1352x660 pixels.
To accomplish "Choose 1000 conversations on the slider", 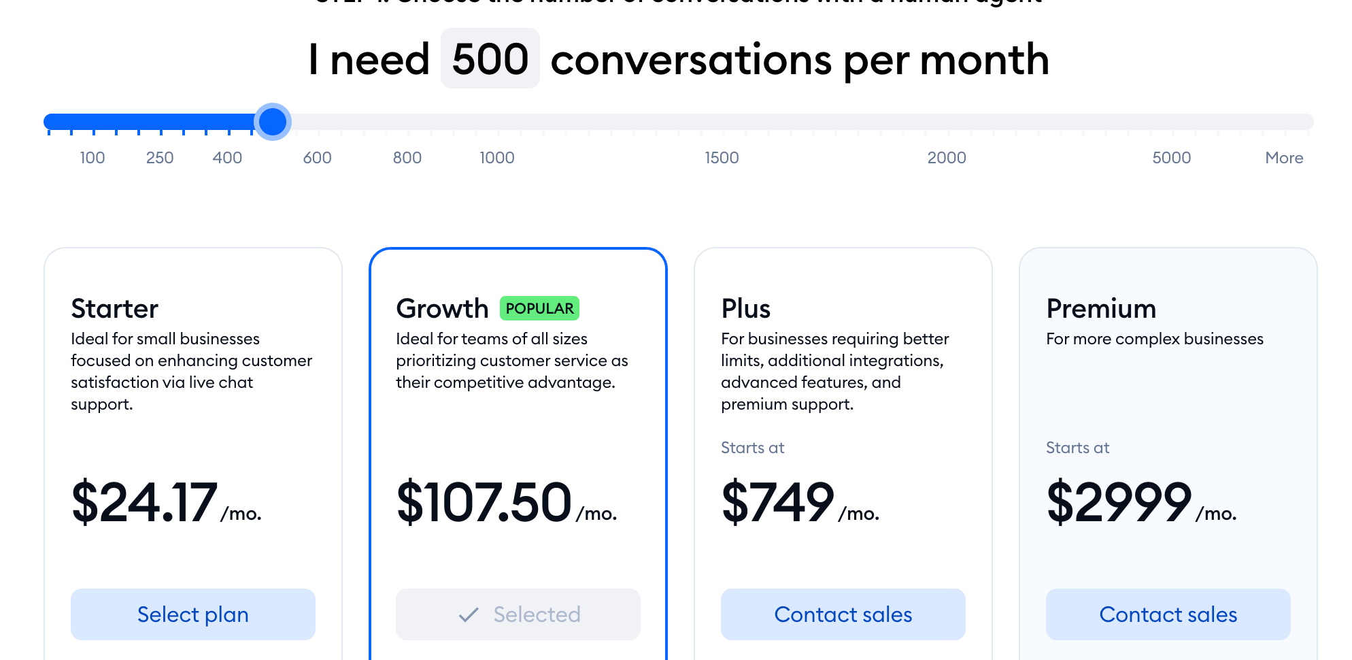I will [x=497, y=158].
